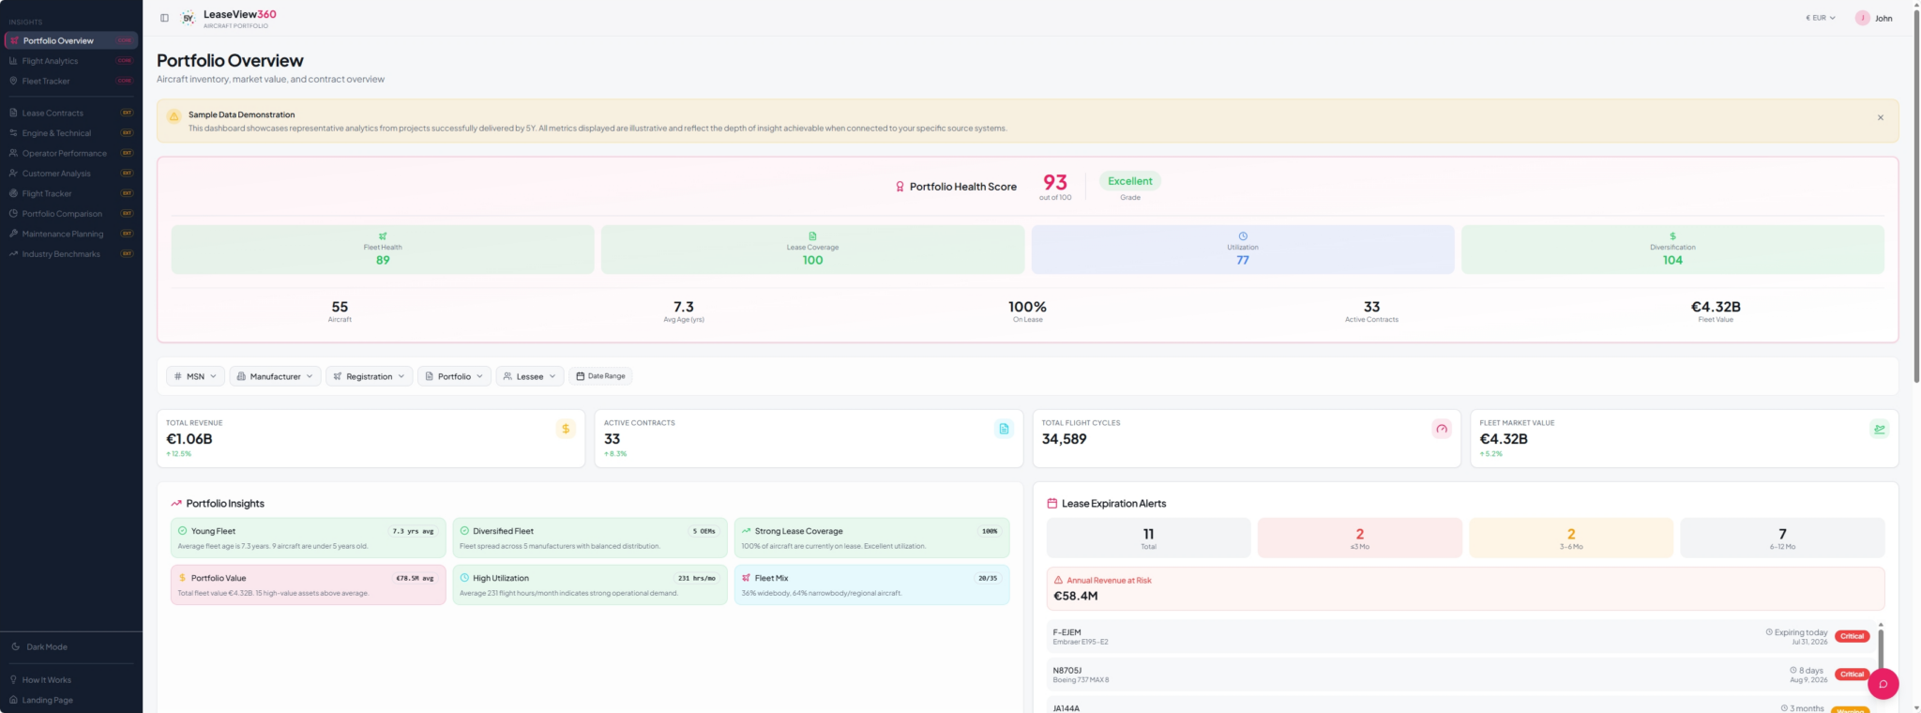The height and width of the screenshot is (713, 1921).
Task: Click John's user avatar
Action: click(1862, 18)
